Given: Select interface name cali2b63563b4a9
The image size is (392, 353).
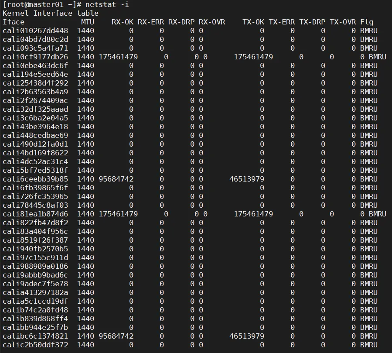Looking at the screenshot, I should pyautogui.click(x=35, y=92).
